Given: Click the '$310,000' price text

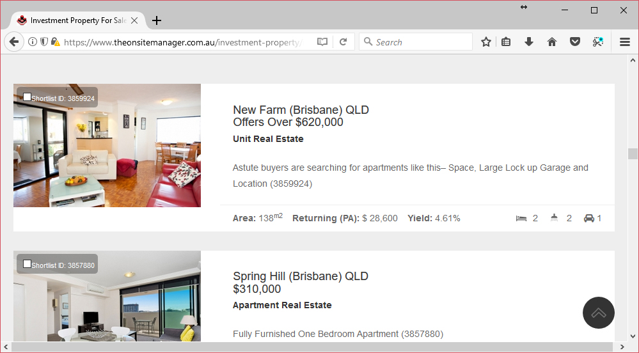Looking at the screenshot, I should pyautogui.click(x=256, y=289).
